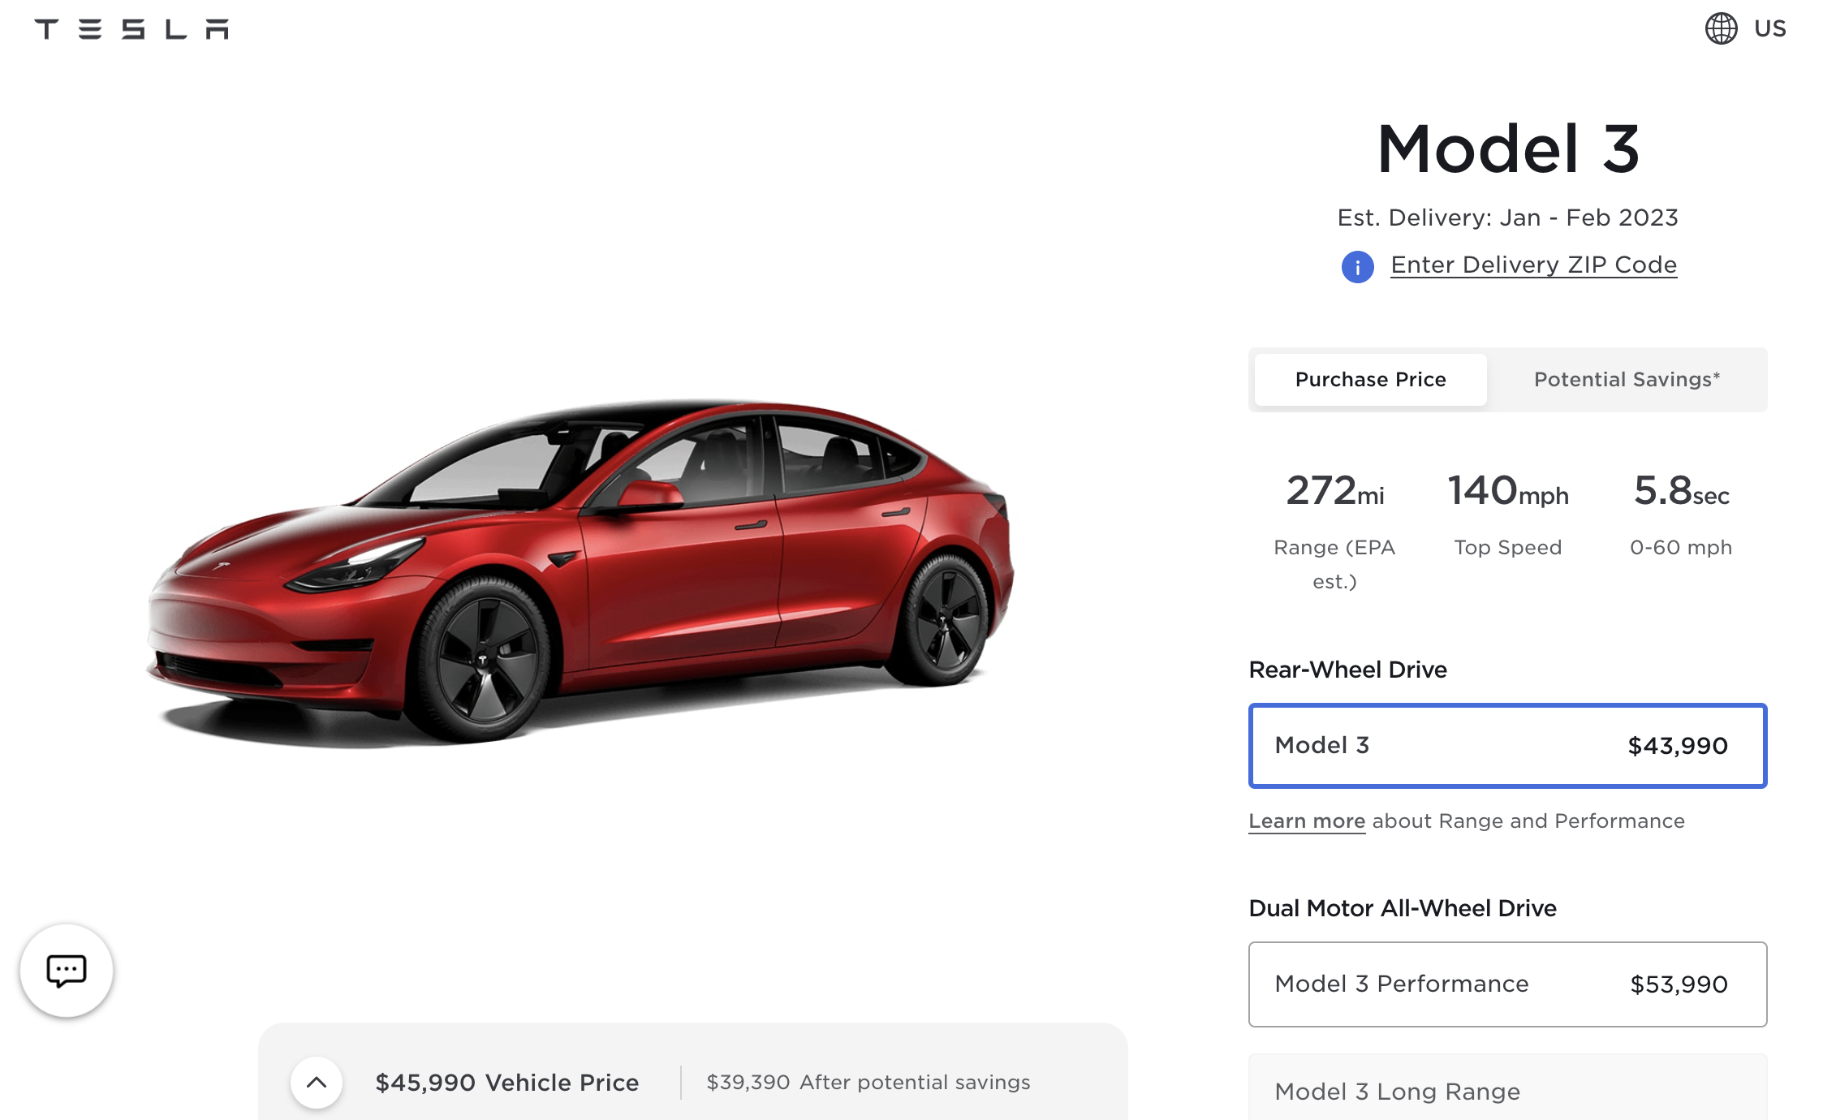Screen dimensions: 1836x1120
Task: Click the $39,390 After potential savings text
Action: pyautogui.click(x=868, y=1082)
